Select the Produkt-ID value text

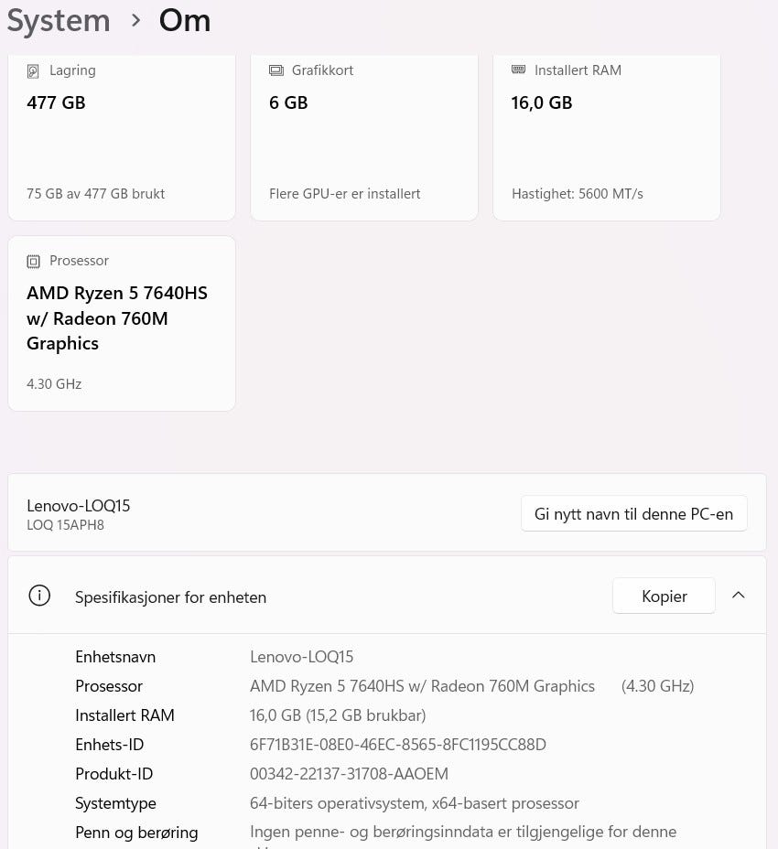pos(349,774)
